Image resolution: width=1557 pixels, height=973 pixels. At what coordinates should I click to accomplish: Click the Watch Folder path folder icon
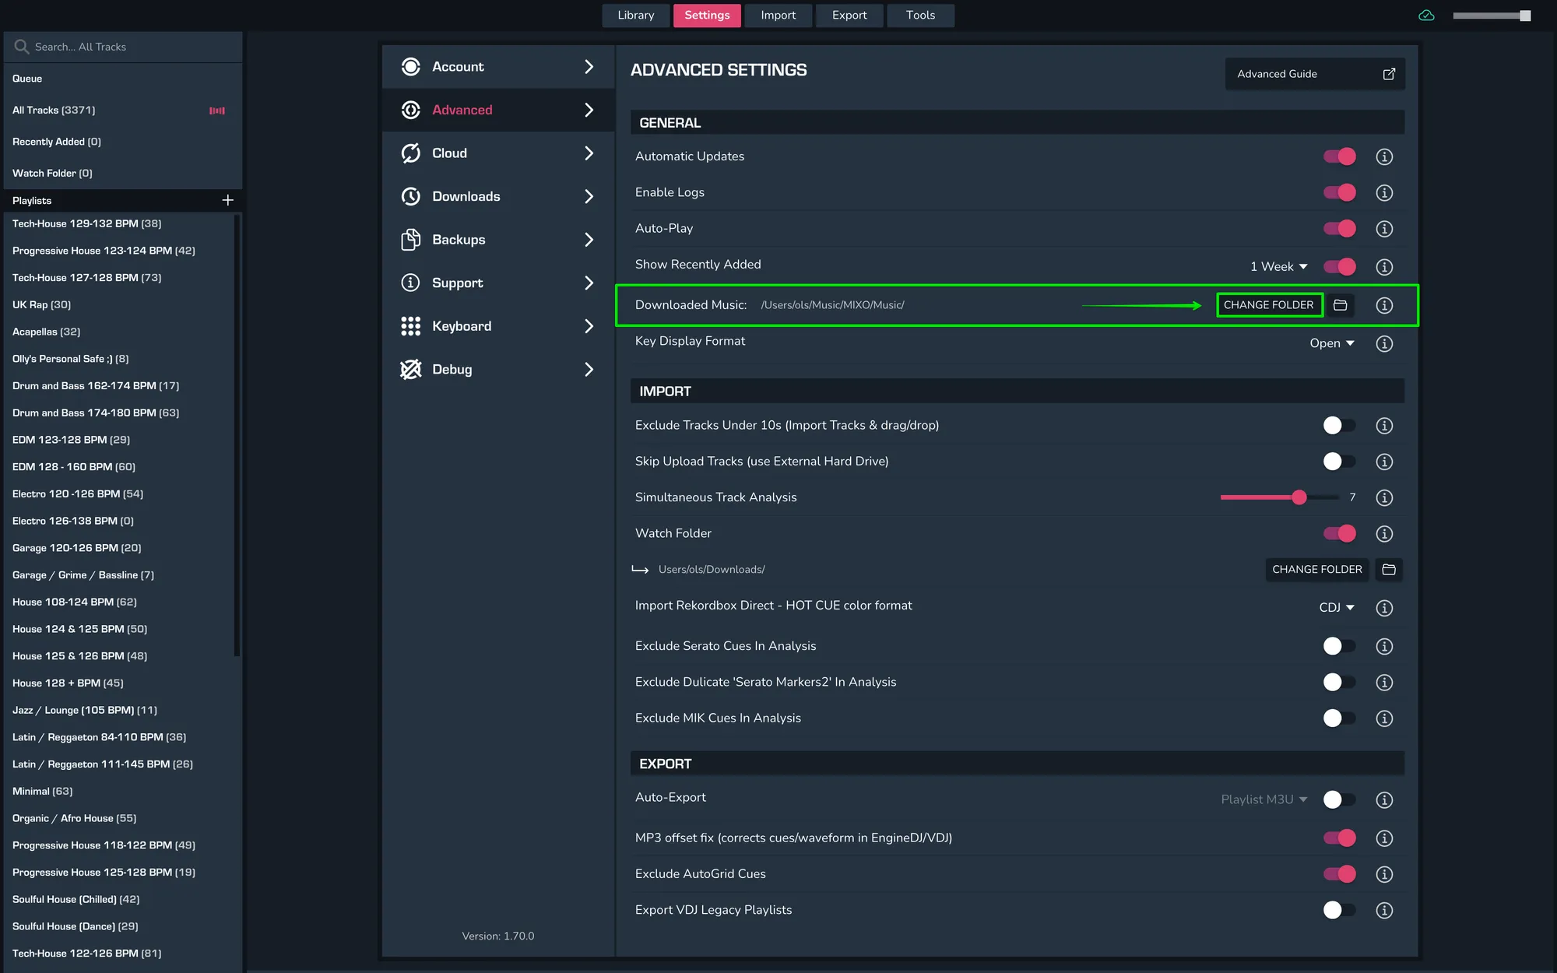point(1388,570)
